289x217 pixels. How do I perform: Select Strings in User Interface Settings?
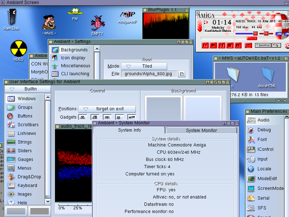[25, 142]
